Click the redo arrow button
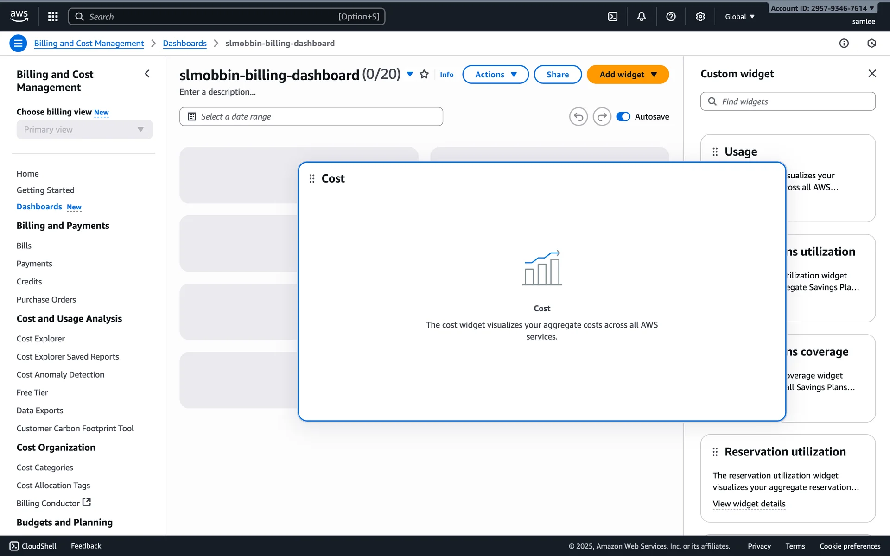Screen dimensions: 890x556 coord(602,117)
